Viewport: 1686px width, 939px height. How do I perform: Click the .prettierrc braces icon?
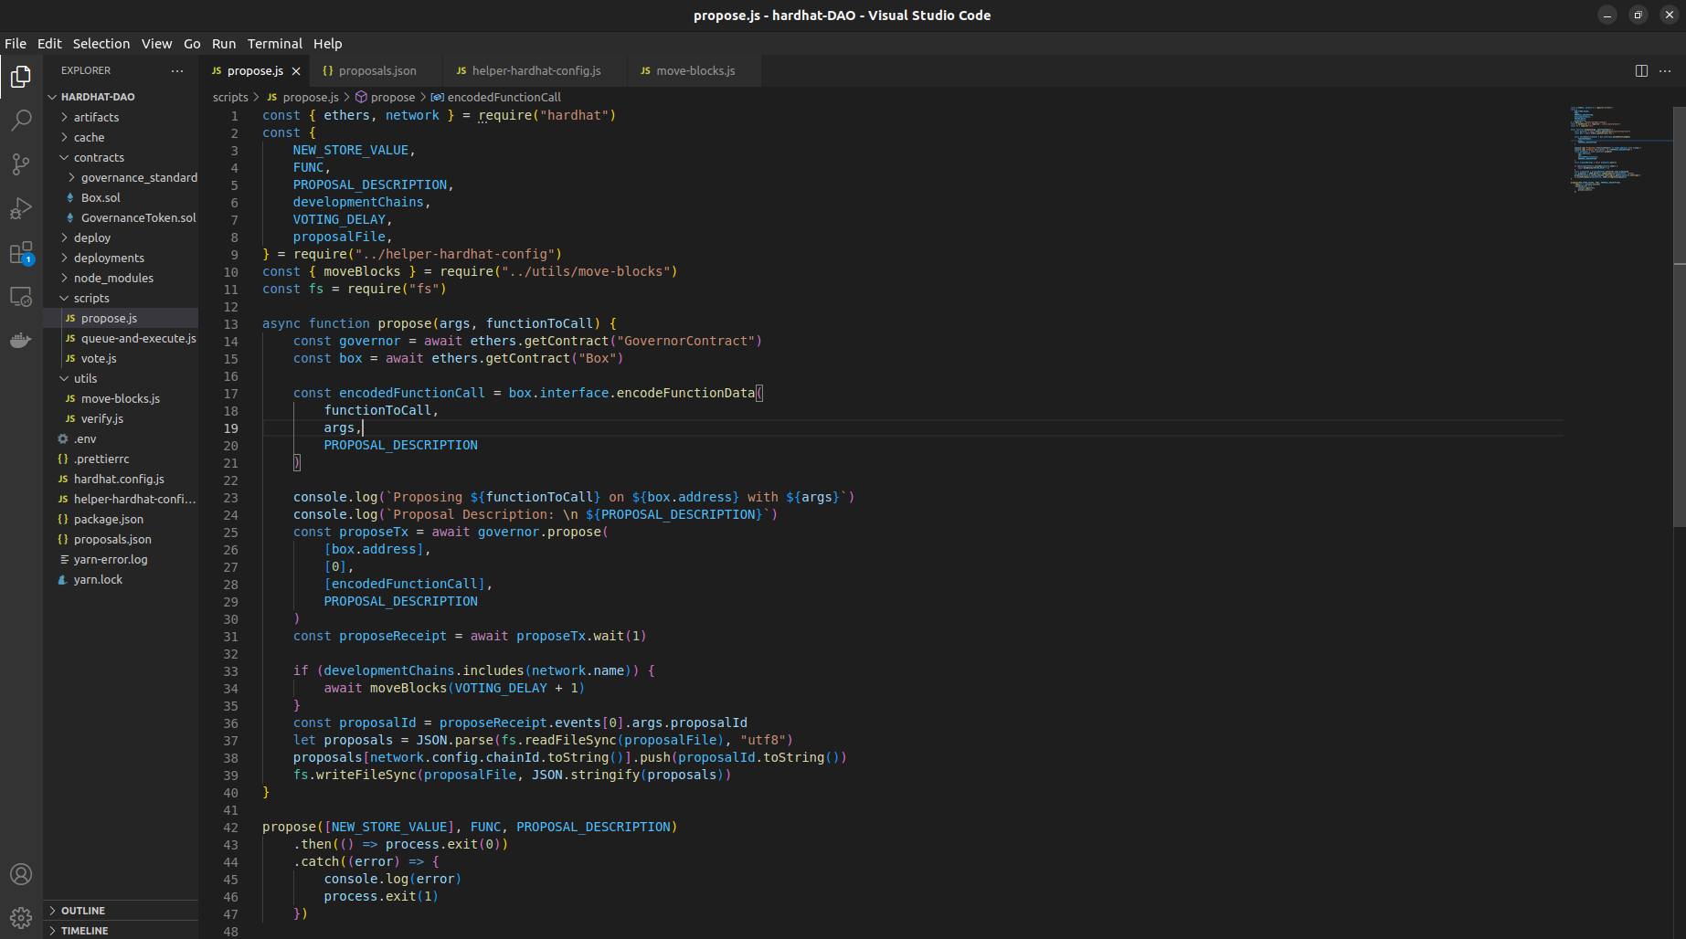point(63,459)
